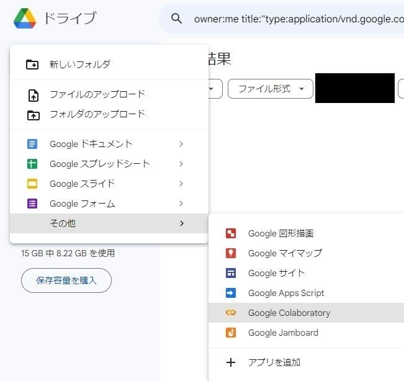Create a new Google フォーム
This screenshot has height=381, width=404.
[x=109, y=204]
